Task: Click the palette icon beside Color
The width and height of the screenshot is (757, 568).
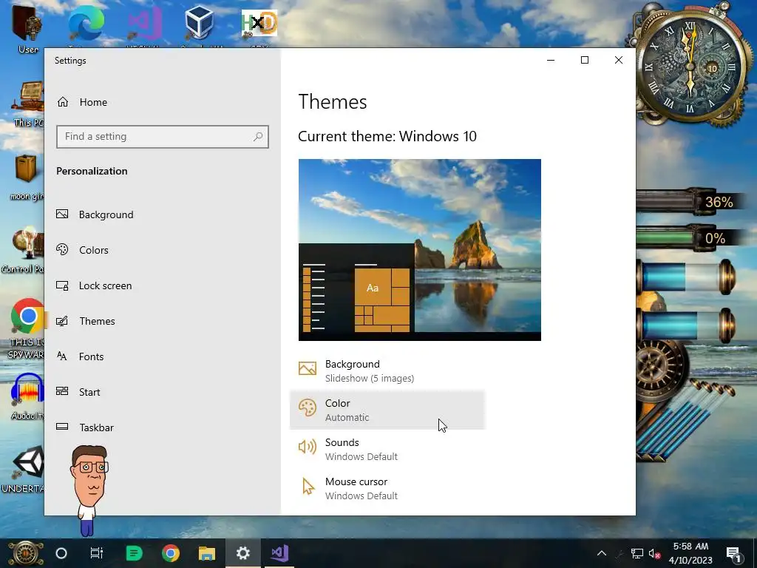Action: coord(308,408)
